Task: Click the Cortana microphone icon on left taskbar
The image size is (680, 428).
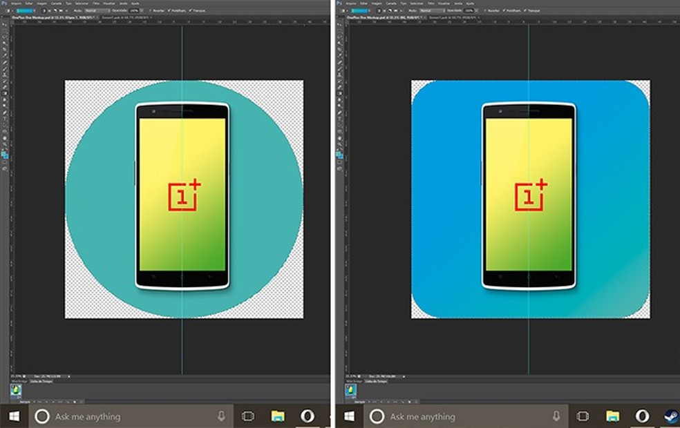Action: tap(221, 416)
